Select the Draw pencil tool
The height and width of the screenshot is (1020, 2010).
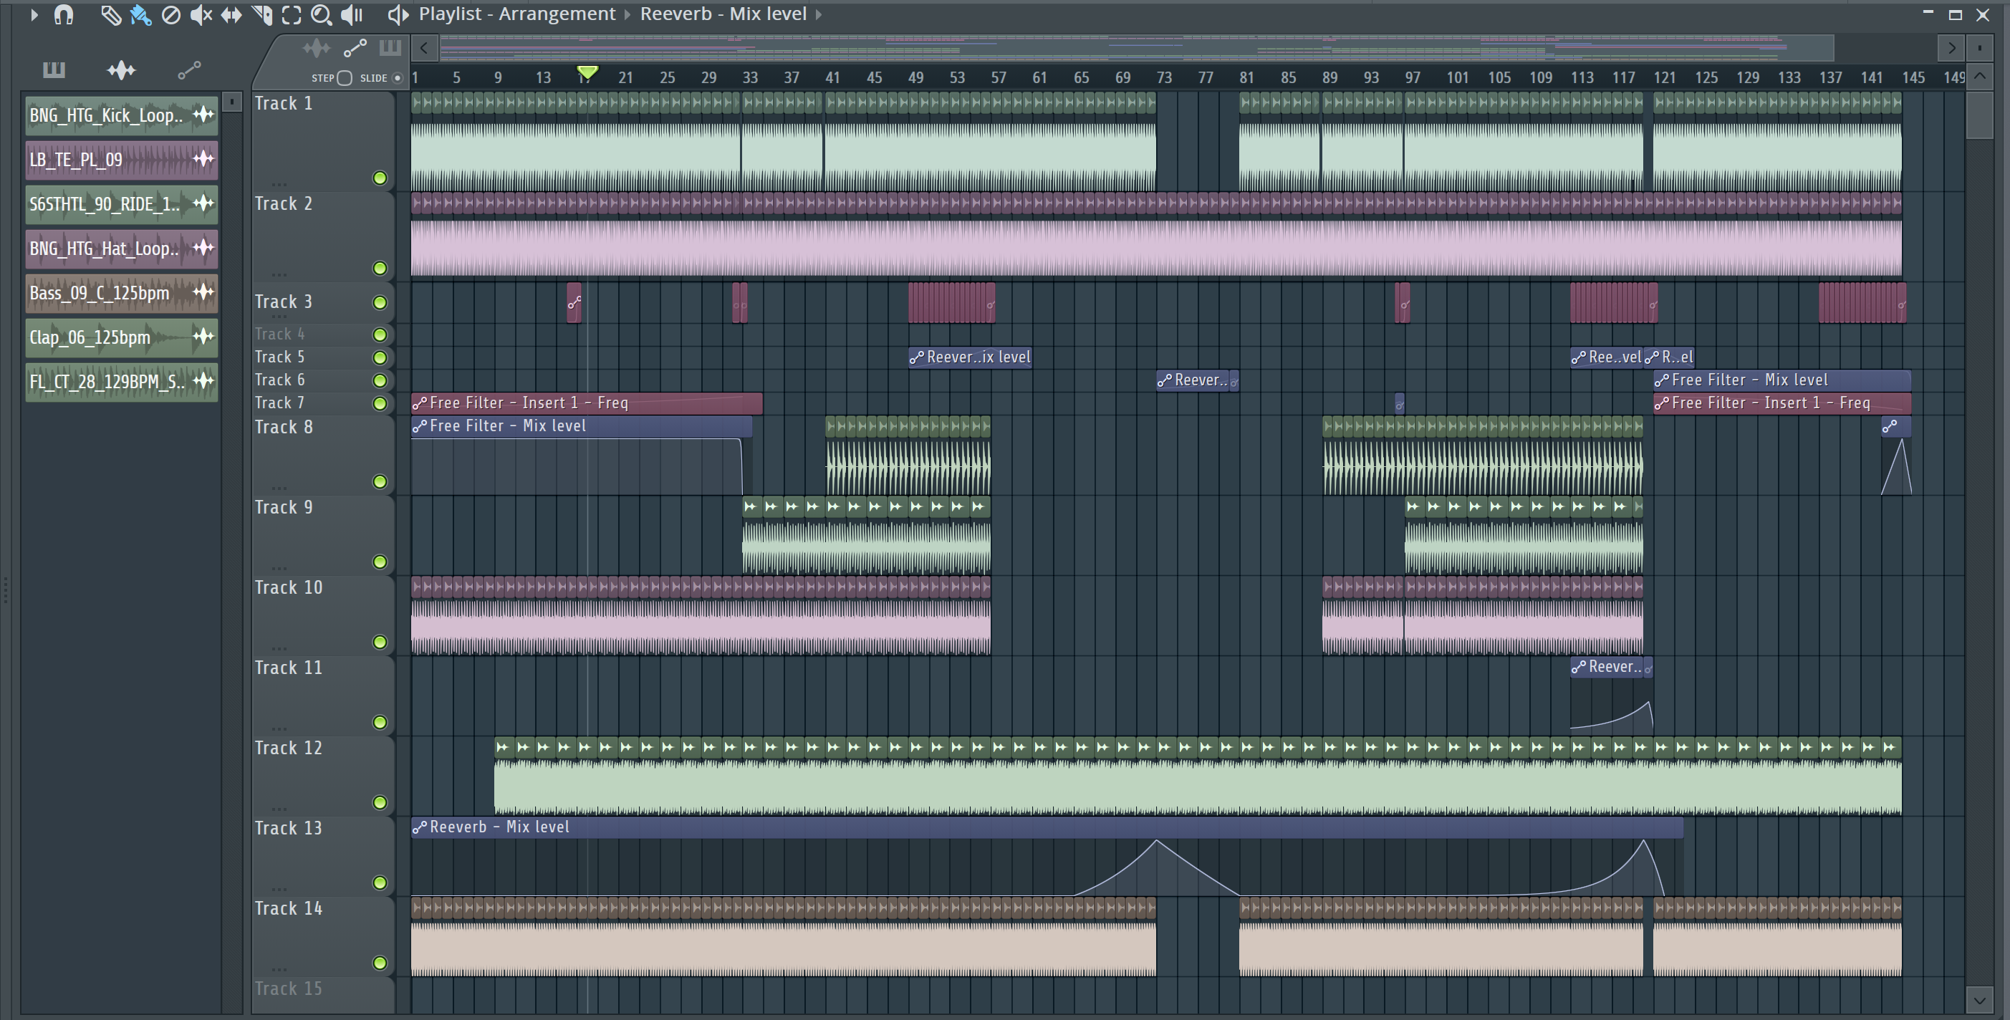coord(111,15)
